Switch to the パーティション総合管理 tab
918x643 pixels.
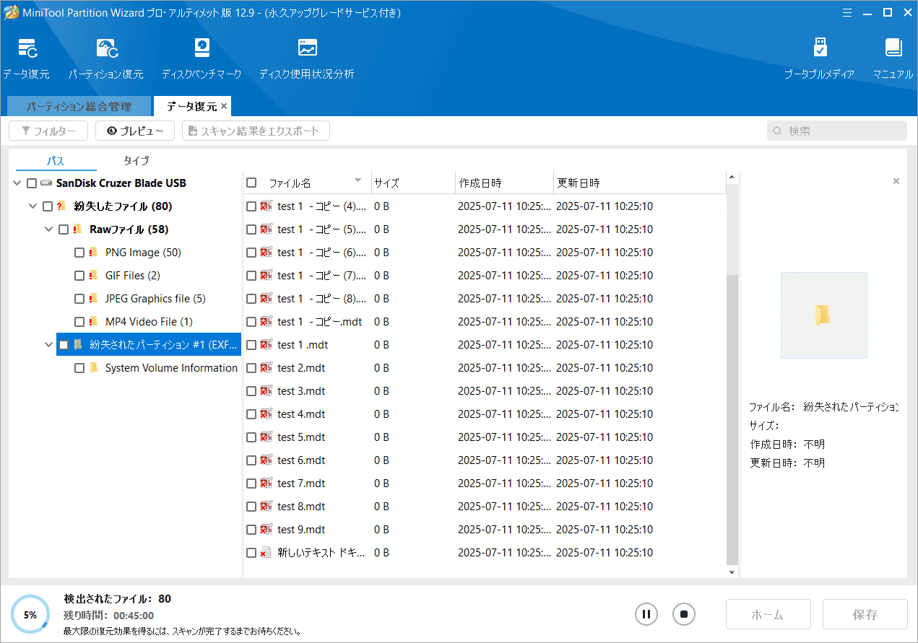click(79, 106)
